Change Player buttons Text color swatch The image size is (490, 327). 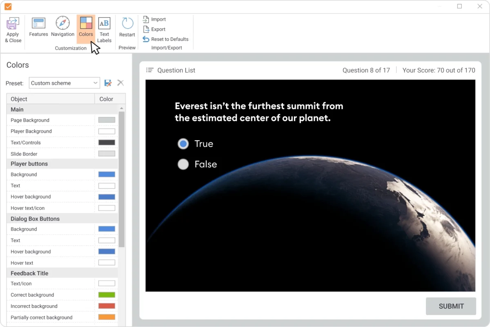tap(107, 186)
